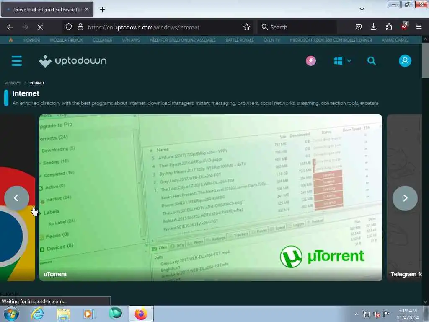Open the red uBlock extension icon

click(x=404, y=26)
